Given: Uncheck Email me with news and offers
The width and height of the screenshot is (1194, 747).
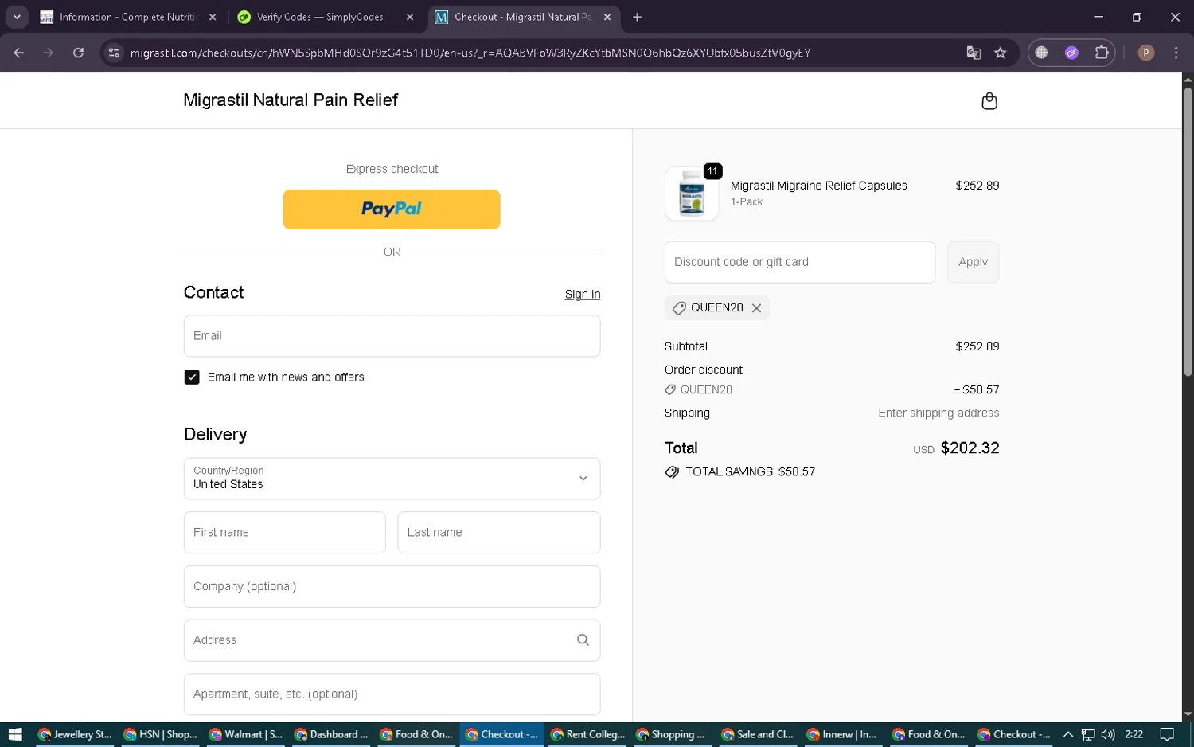Looking at the screenshot, I should 192,377.
